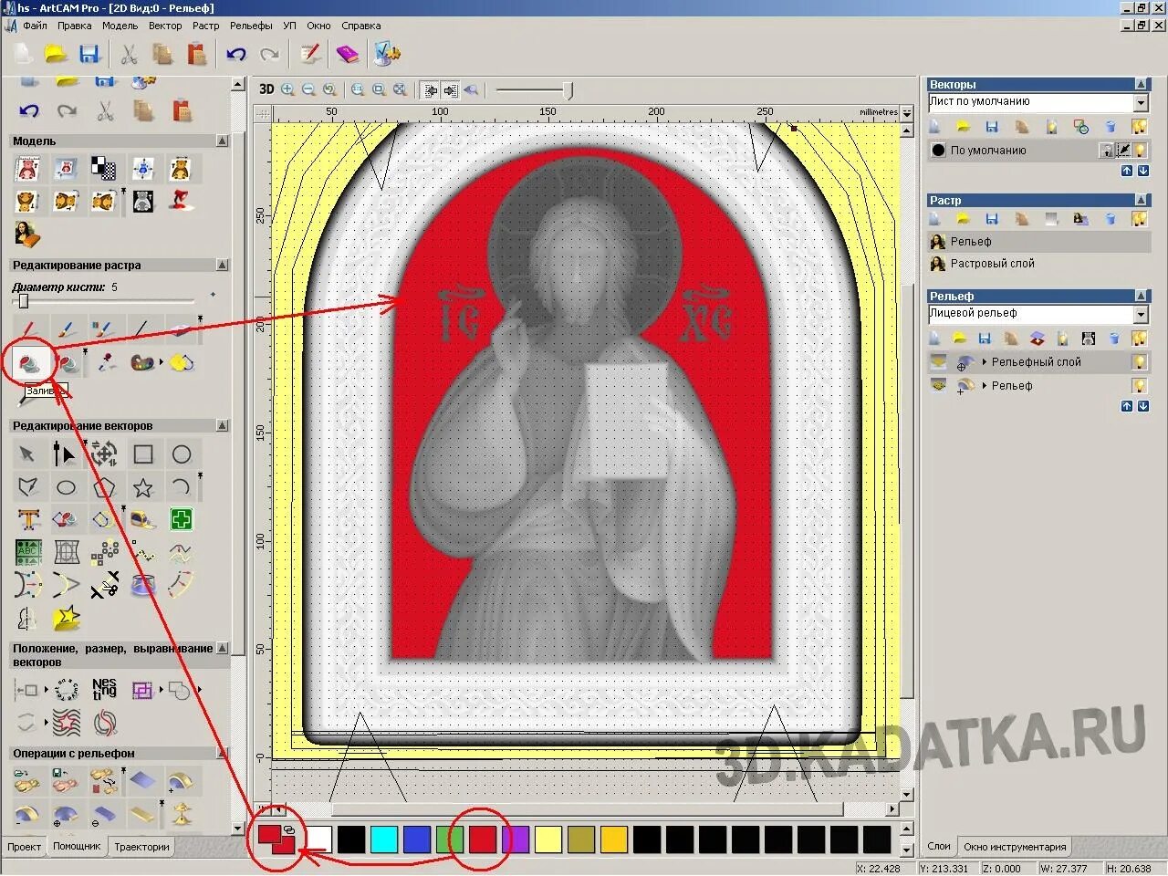The height and width of the screenshot is (876, 1168).
Task: Collapse the Редактирование растра section
Action: 222,265
